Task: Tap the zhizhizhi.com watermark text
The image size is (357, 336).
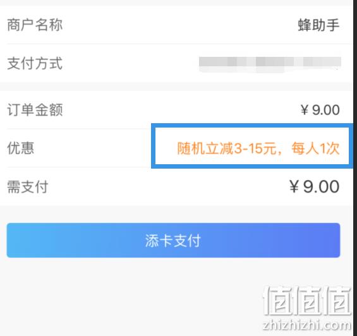Action: pos(306,325)
